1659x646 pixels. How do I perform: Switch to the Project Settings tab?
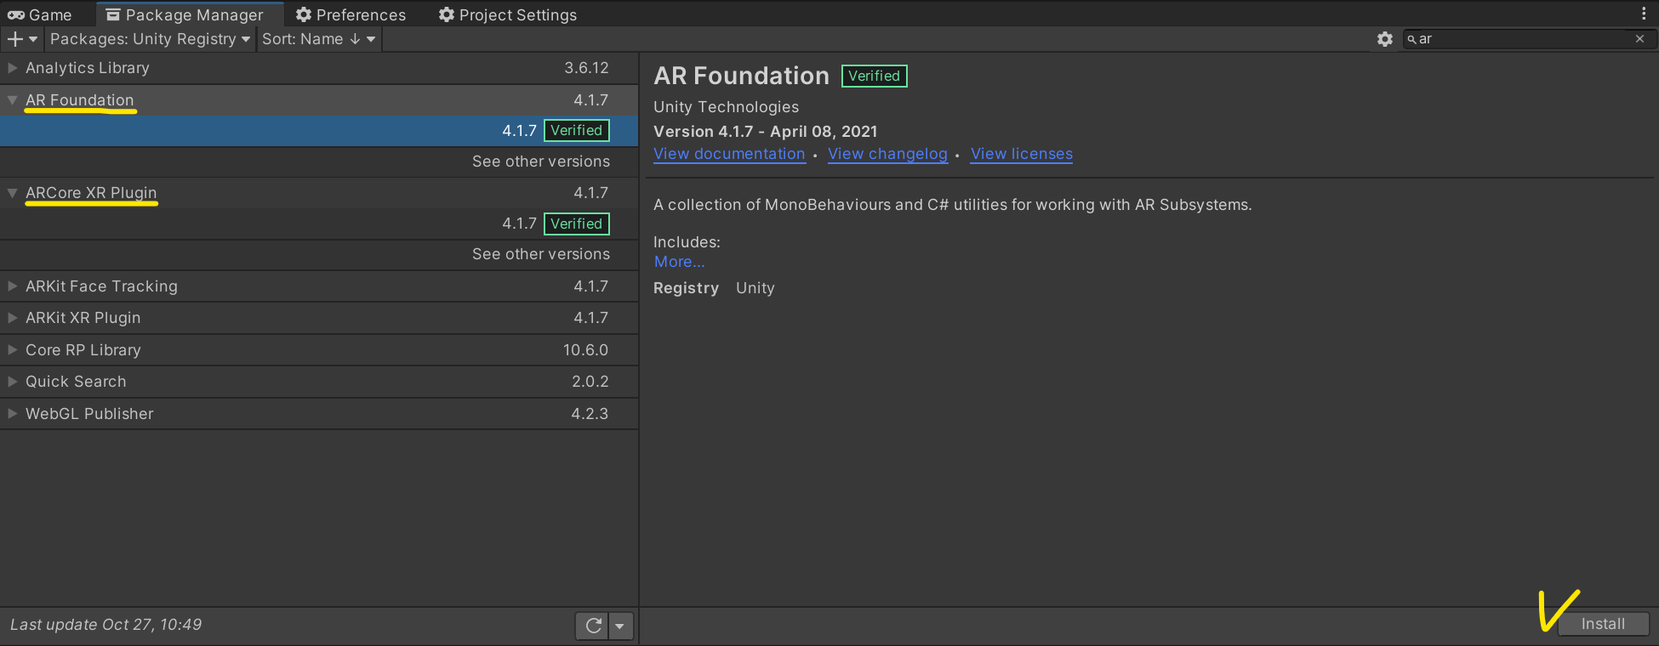coord(508,14)
